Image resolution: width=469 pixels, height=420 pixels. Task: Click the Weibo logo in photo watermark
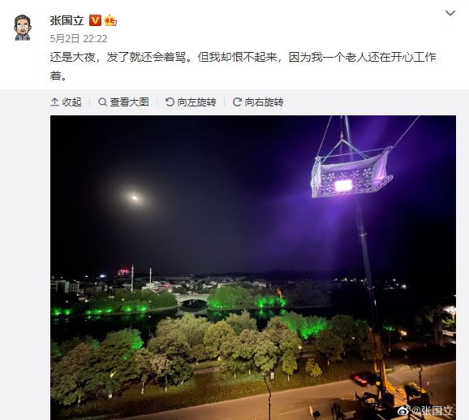click(404, 409)
